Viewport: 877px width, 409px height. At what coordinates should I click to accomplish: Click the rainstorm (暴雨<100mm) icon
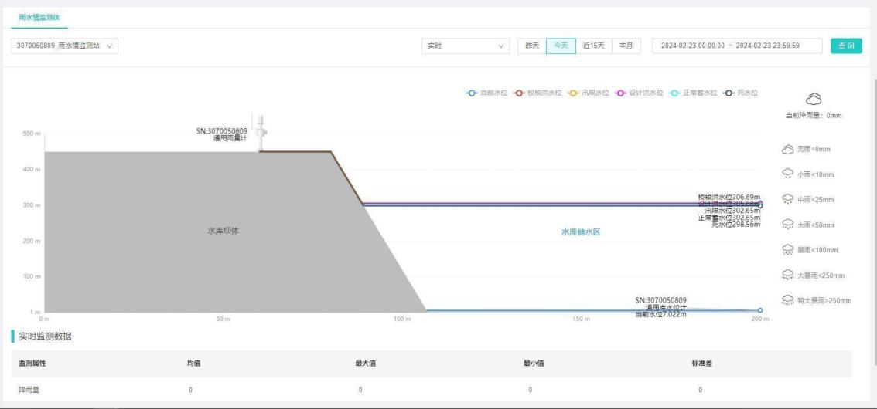click(788, 250)
